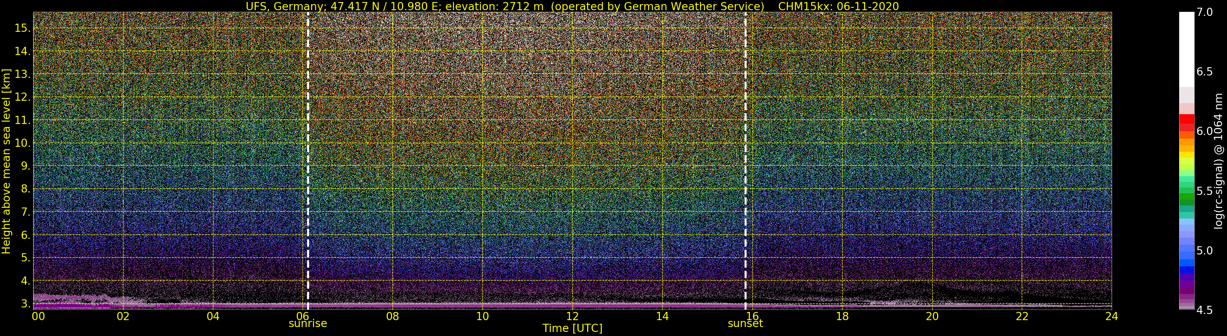Screen dimensions: 1227x336
Task: Click the 'Height above mean sea level [km]' axis label
Action: coord(6,161)
